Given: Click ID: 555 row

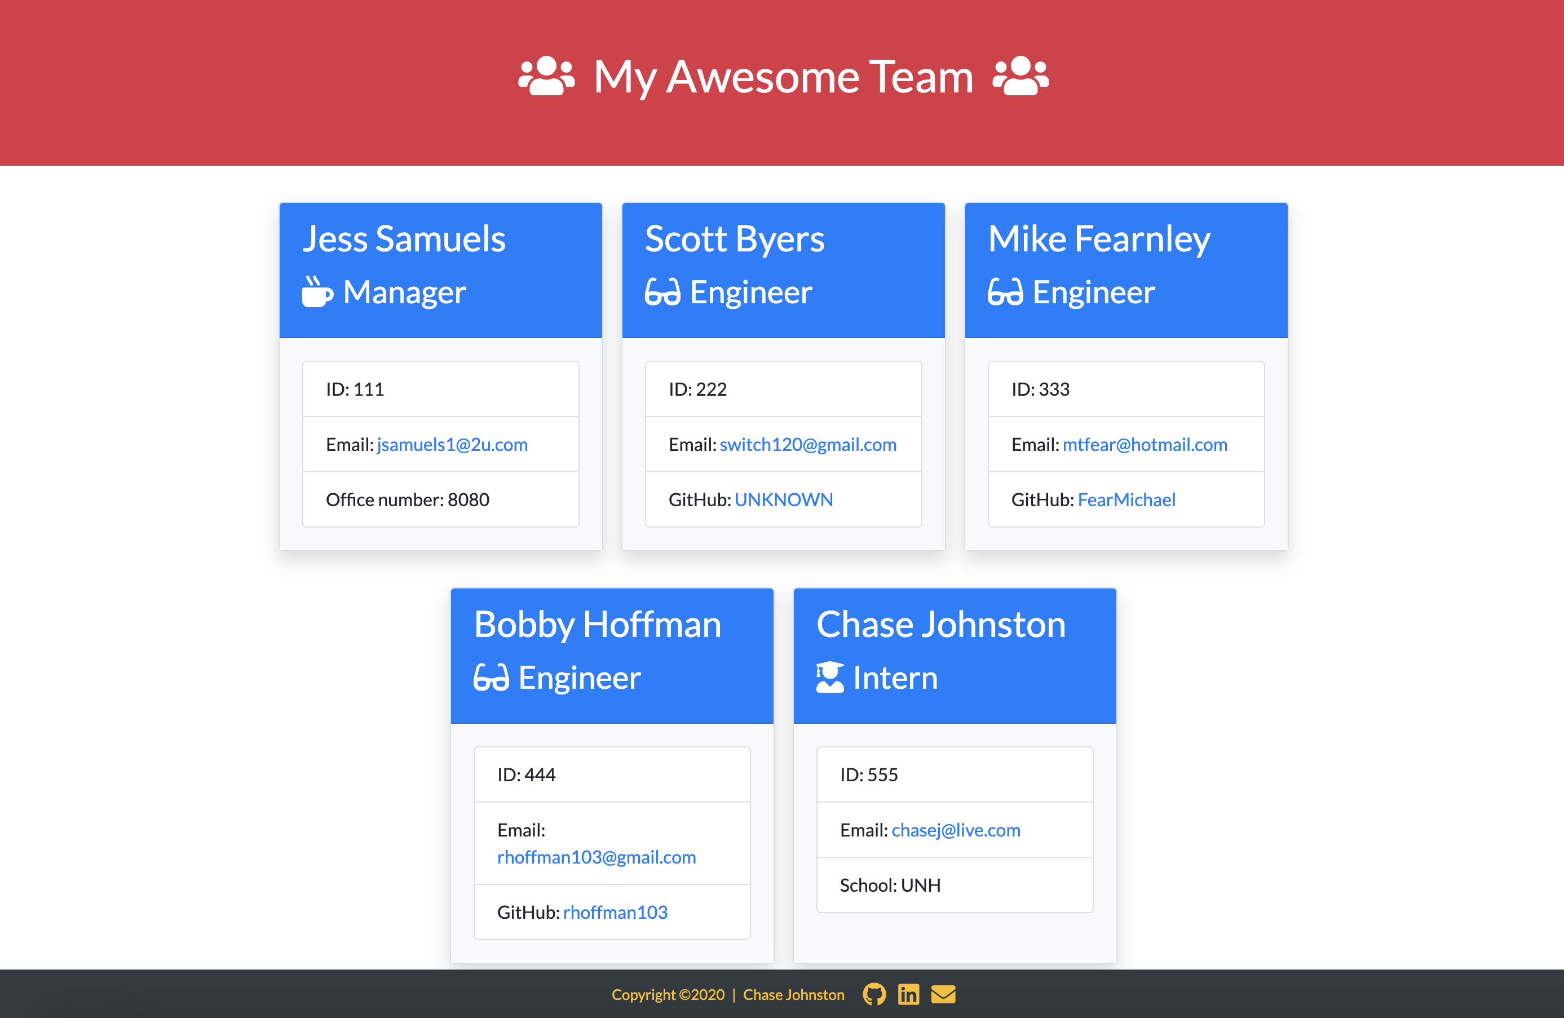Looking at the screenshot, I should (x=954, y=775).
